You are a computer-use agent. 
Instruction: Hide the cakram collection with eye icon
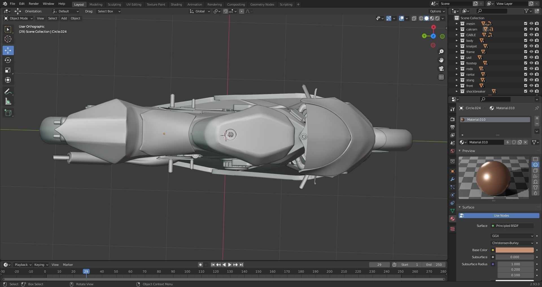531,29
